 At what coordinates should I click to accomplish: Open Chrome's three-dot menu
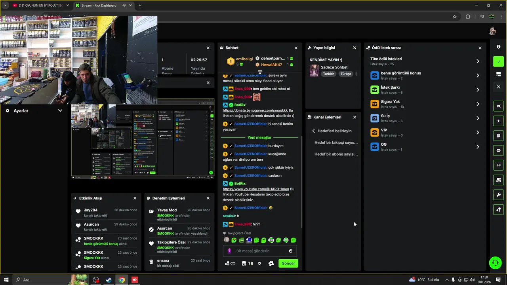[501, 17]
